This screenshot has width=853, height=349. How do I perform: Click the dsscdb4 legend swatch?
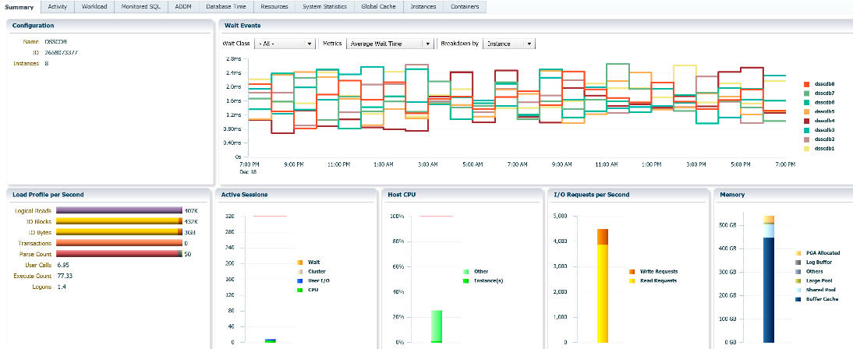click(x=807, y=121)
